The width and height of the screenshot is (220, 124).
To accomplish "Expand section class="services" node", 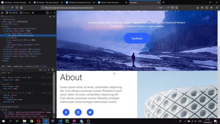I will click(x=4, y=49).
